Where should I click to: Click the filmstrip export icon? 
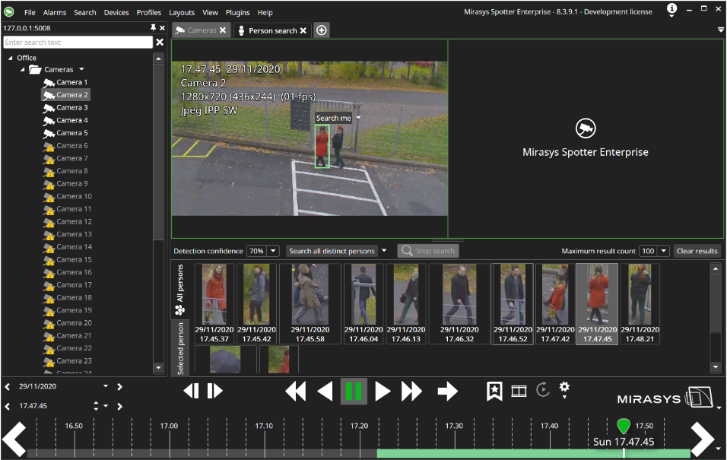(519, 391)
